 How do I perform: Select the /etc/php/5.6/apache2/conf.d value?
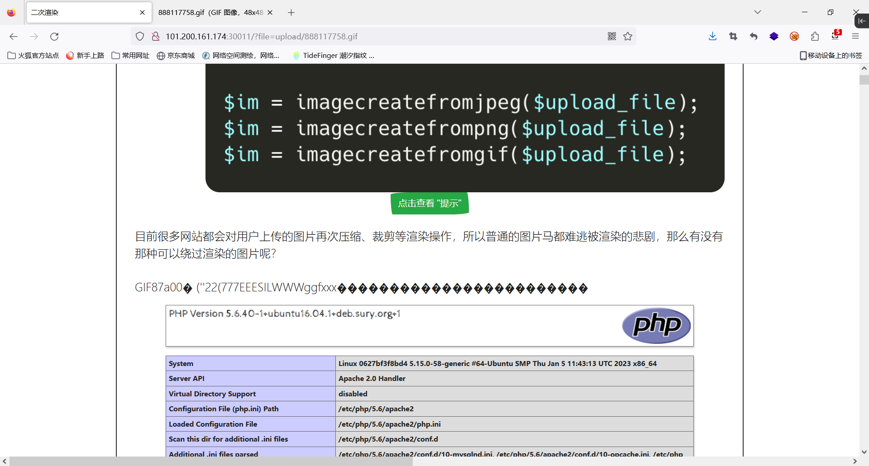coord(388,439)
